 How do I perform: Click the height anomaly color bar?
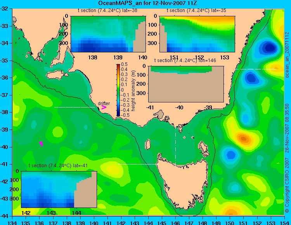(118, 90)
